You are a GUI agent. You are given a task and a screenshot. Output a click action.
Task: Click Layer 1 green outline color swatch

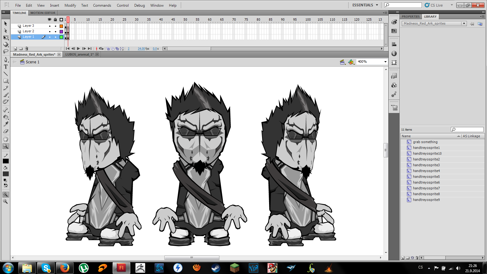coord(61,37)
